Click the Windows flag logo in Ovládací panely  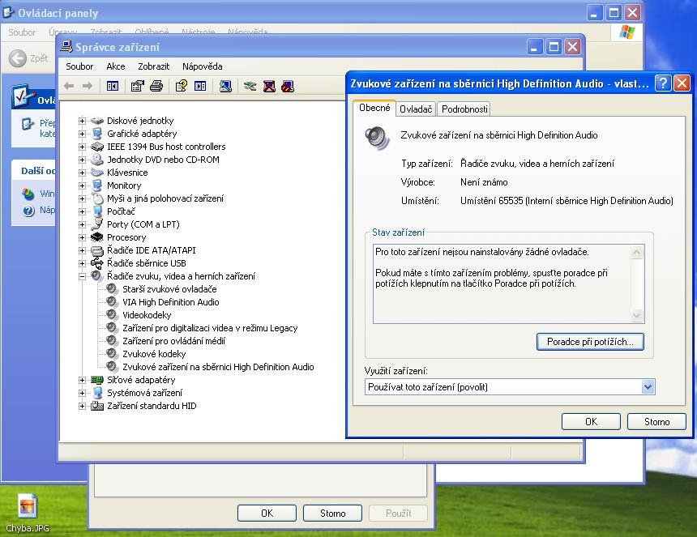click(x=626, y=32)
